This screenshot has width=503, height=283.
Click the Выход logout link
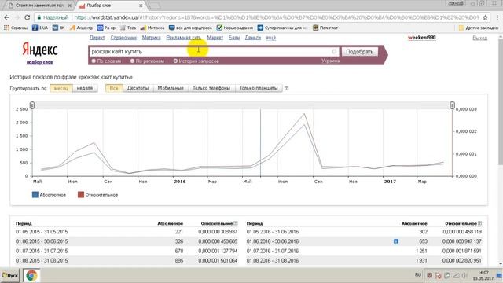pos(480,38)
